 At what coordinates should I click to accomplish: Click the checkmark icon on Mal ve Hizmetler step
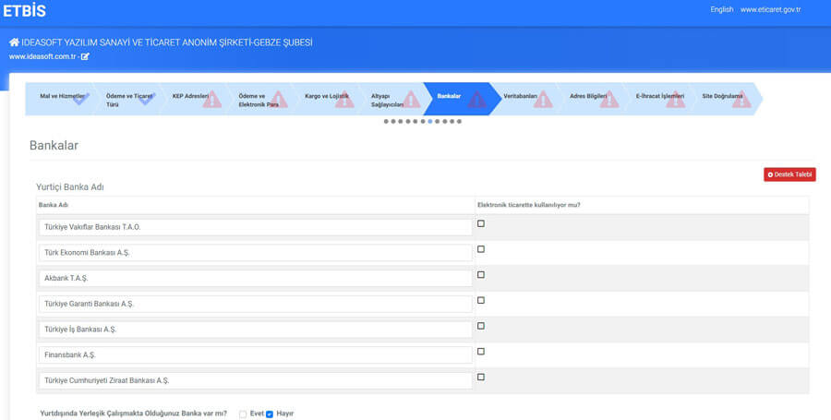point(79,99)
